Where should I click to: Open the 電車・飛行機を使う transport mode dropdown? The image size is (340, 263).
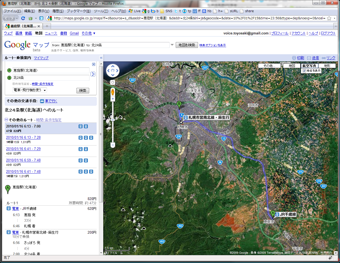[x=30, y=90]
